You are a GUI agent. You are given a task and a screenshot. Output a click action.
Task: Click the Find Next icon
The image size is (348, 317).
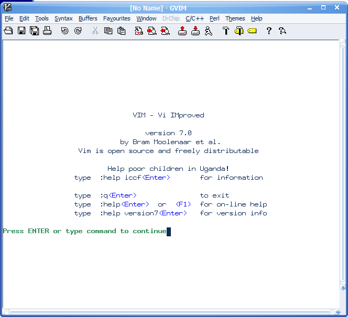point(152,30)
